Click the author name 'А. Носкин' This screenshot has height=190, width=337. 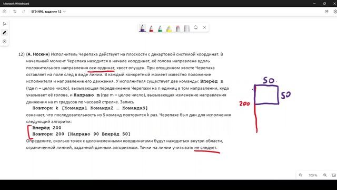38,54
